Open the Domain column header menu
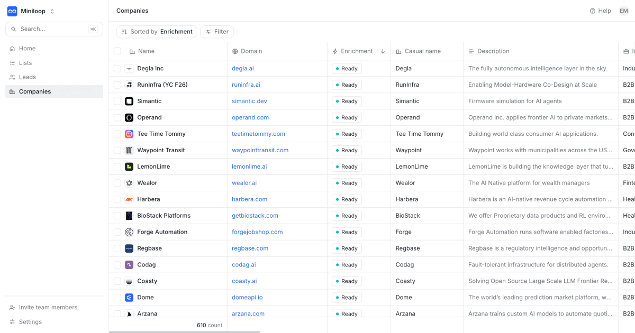Viewport: 635px width, 333px height. click(277, 51)
